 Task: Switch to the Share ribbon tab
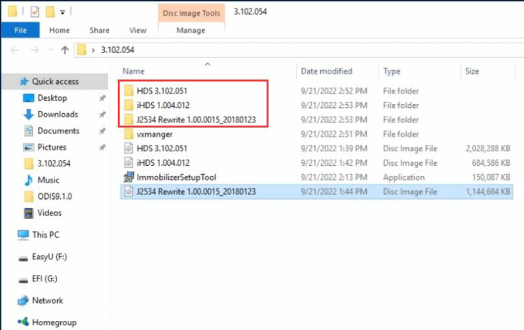(100, 30)
